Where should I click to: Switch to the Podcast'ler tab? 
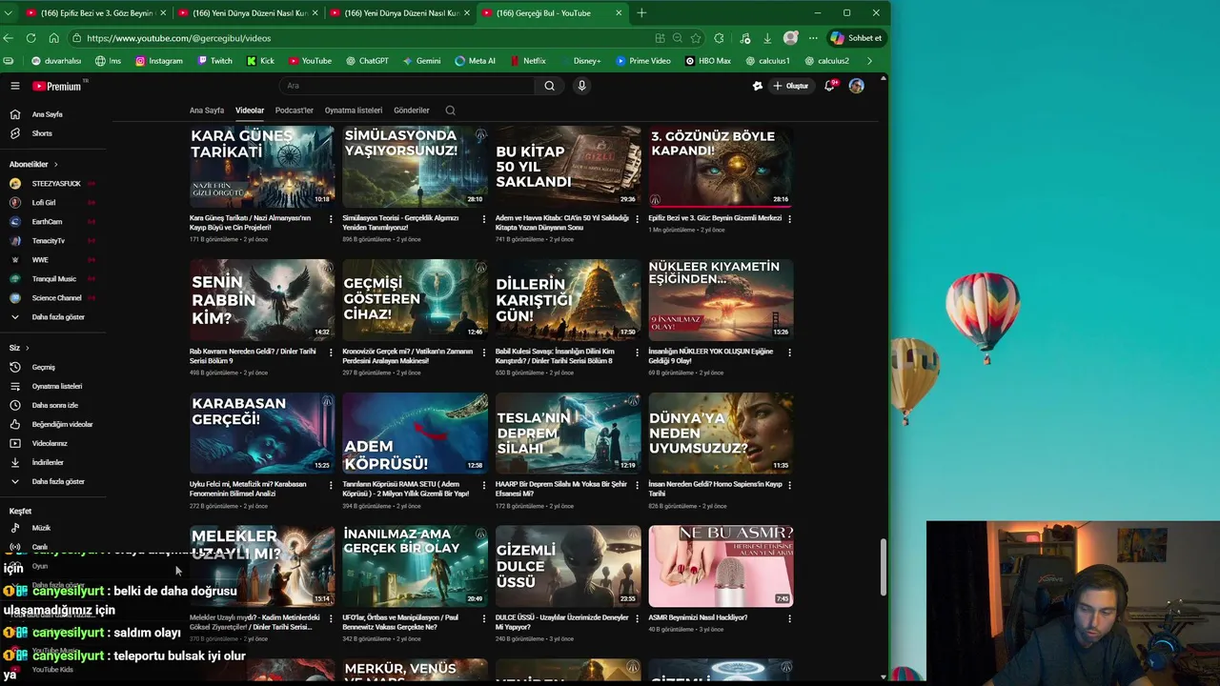[295, 111]
